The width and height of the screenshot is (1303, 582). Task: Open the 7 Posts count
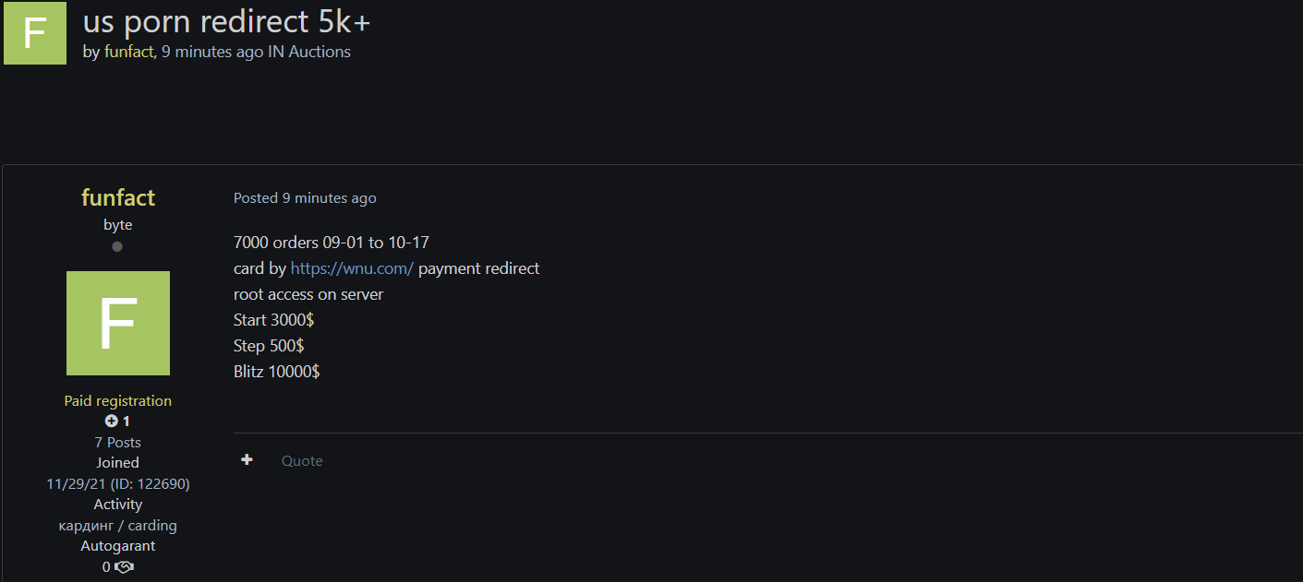118,443
